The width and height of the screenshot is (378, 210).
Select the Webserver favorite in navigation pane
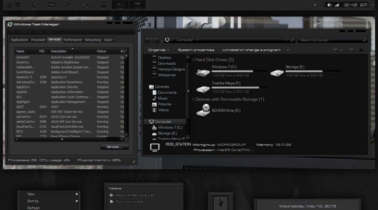[167, 75]
